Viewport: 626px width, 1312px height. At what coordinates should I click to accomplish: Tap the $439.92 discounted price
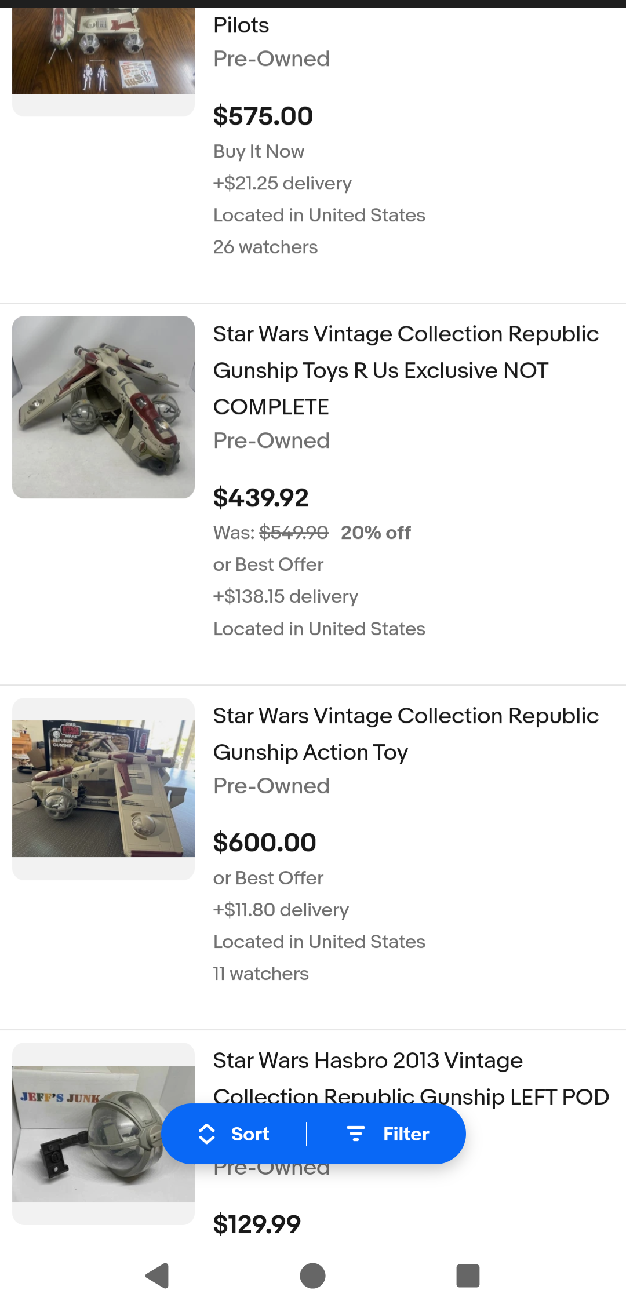pyautogui.click(x=261, y=498)
